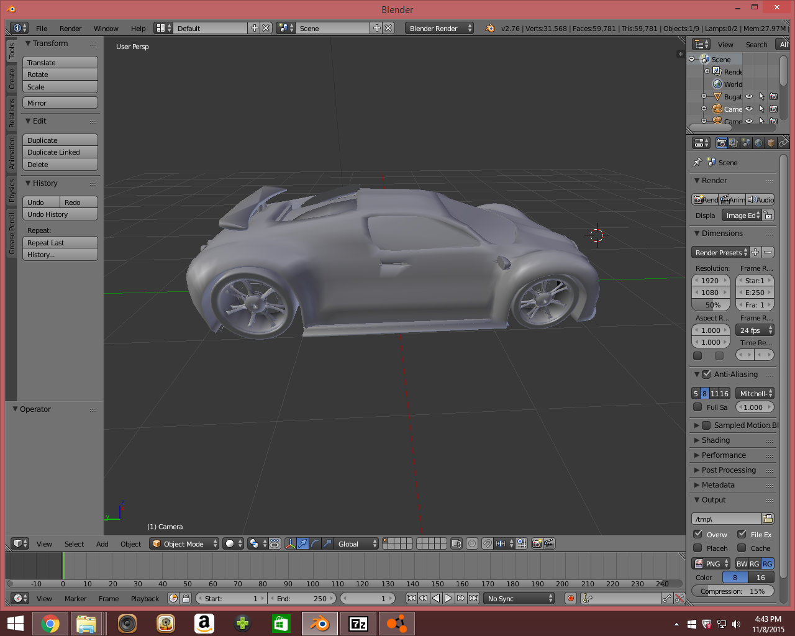Open the World properties tab
This screenshot has height=636, width=795.
pos(758,143)
